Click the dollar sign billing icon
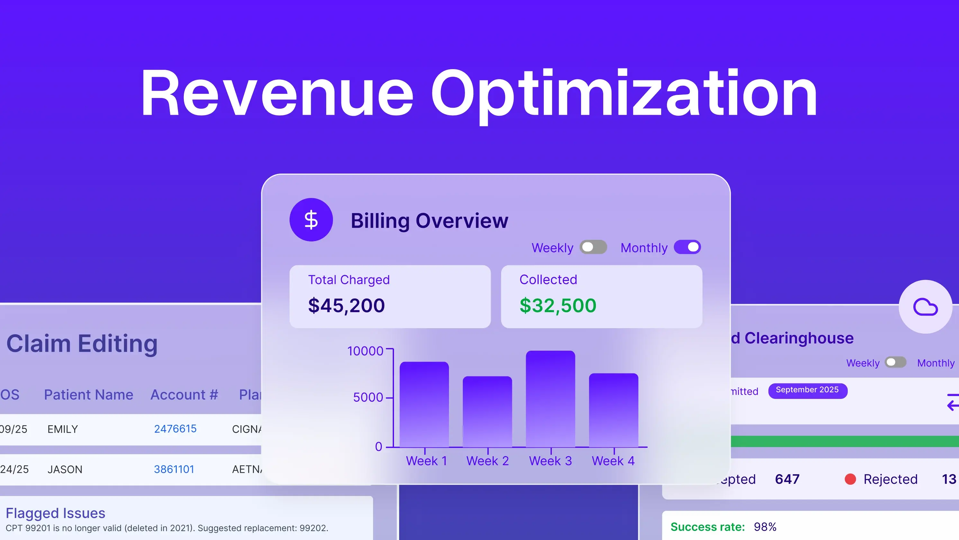Viewport: 959px width, 540px height. point(311,220)
